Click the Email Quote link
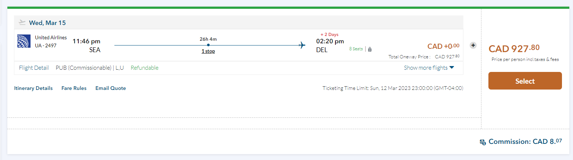This screenshot has width=573, height=160. click(x=111, y=88)
